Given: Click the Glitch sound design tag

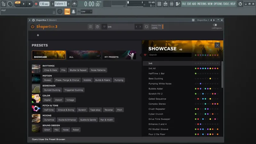Looking at the screenshot, I should (47, 130).
